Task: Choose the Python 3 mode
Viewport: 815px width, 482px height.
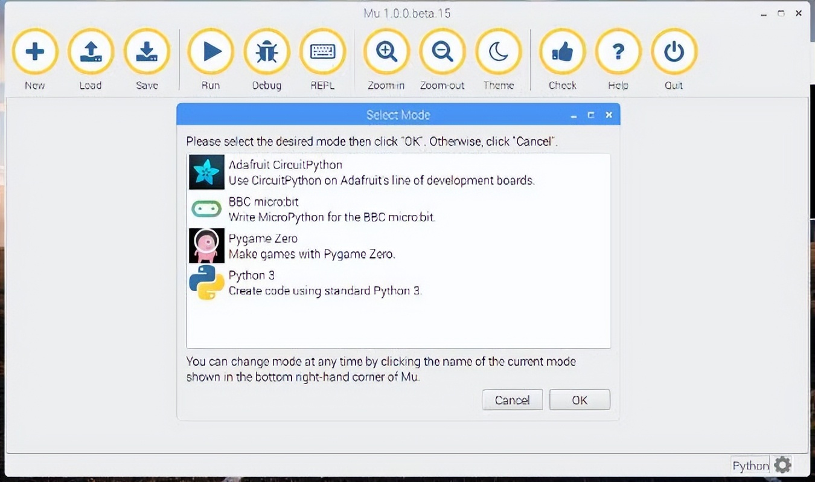Action: tap(398, 283)
